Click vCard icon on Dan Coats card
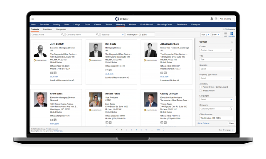Image resolution: width=266 pixels, height=159 pixels. (110, 70)
